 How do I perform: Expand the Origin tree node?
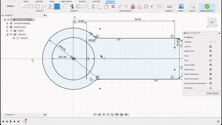point(7,31)
